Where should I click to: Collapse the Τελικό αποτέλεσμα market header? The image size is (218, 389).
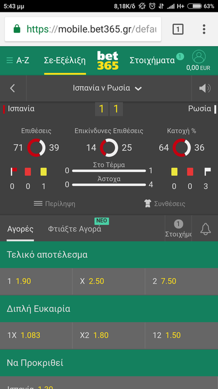click(x=109, y=255)
